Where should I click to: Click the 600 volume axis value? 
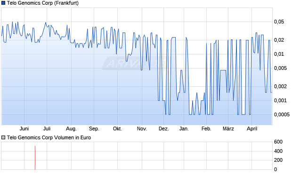pos(278,142)
